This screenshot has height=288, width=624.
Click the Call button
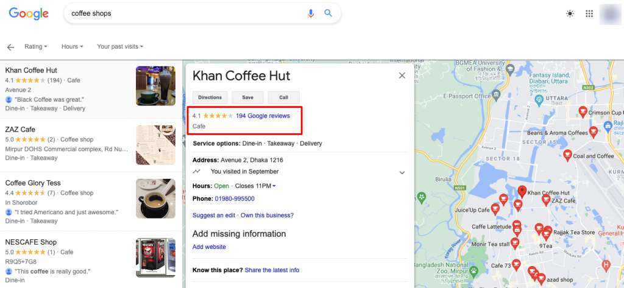point(283,97)
